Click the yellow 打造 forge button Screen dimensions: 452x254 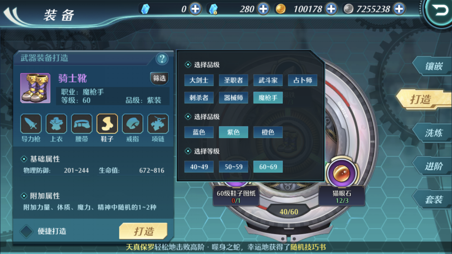tap(143, 231)
